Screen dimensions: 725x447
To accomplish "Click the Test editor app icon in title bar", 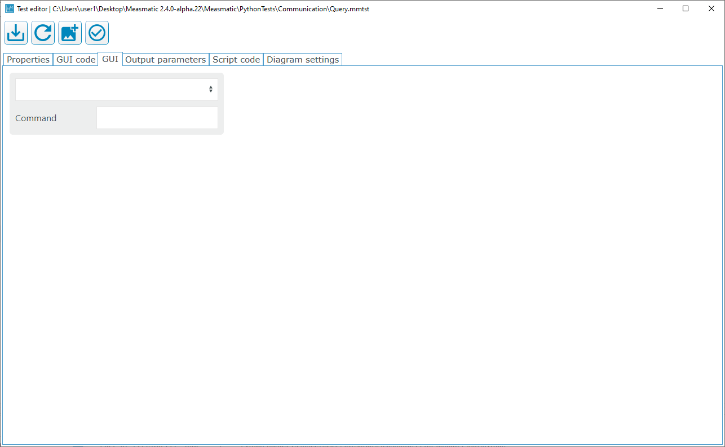I will 10,8.
